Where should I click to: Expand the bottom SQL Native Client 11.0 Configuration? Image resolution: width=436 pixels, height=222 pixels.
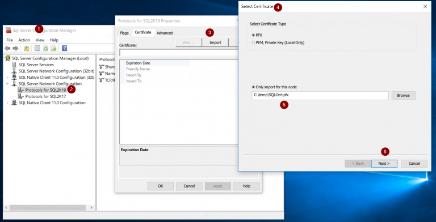7,103
